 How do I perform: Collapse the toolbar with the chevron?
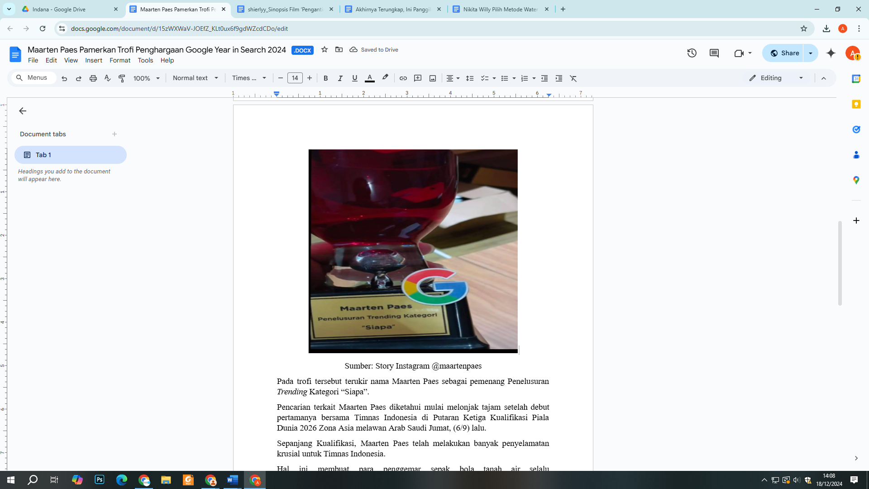tap(824, 78)
